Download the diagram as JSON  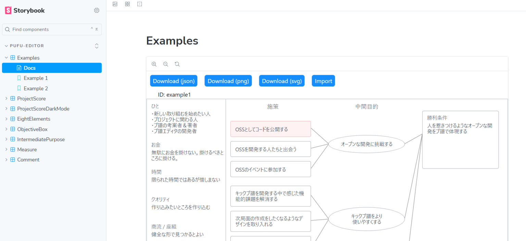(x=174, y=81)
